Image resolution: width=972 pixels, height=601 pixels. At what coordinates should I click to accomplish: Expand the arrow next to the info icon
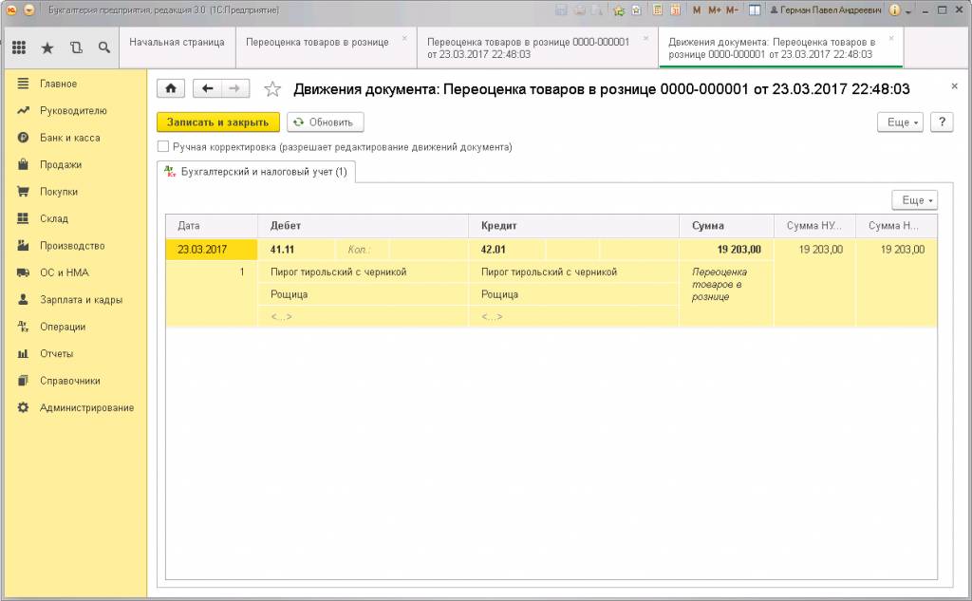(908, 11)
